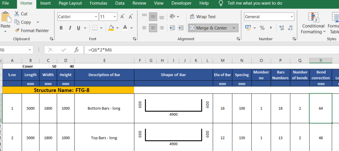The image size is (339, 151).
Task: Open Underline style dropdown arrow
Action: [x=85, y=28]
